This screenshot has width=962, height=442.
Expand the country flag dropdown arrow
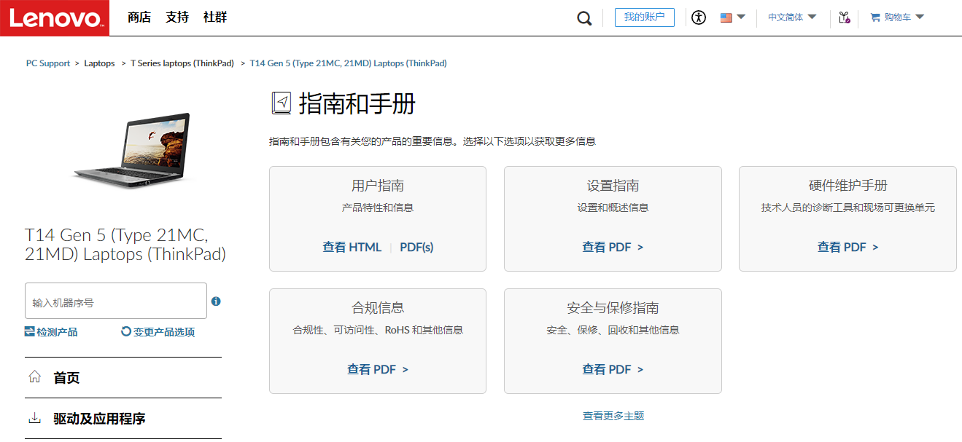(x=741, y=17)
